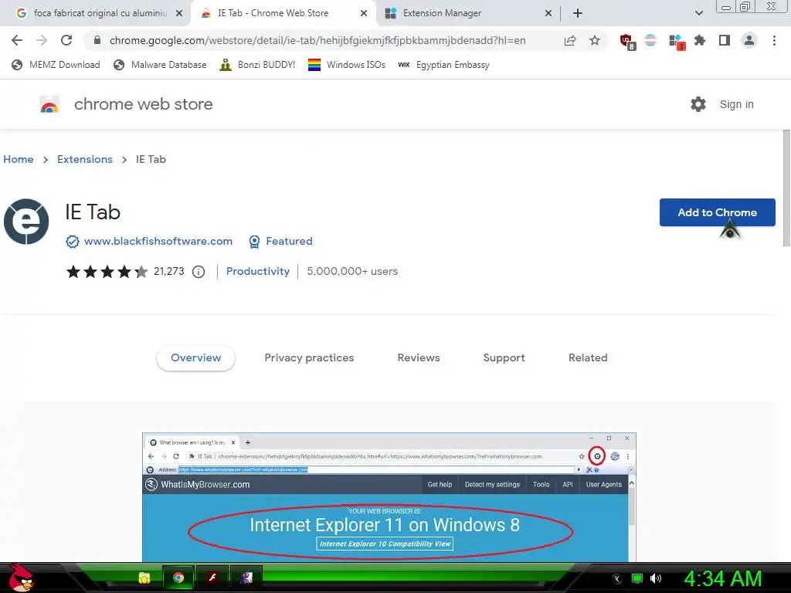Click the page vertical scrollbar thumb
Screen dimensions: 791x593
pyautogui.click(x=786, y=188)
